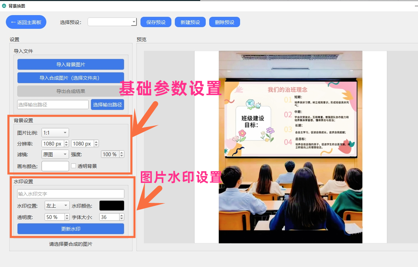Pick a canvas color from 画布颜色 swatch
The width and height of the screenshot is (418, 267).
(55, 166)
